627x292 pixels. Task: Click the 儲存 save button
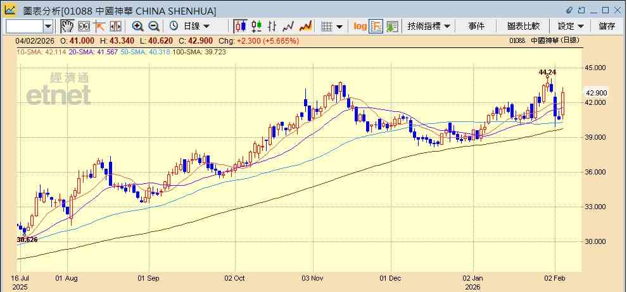[607, 27]
